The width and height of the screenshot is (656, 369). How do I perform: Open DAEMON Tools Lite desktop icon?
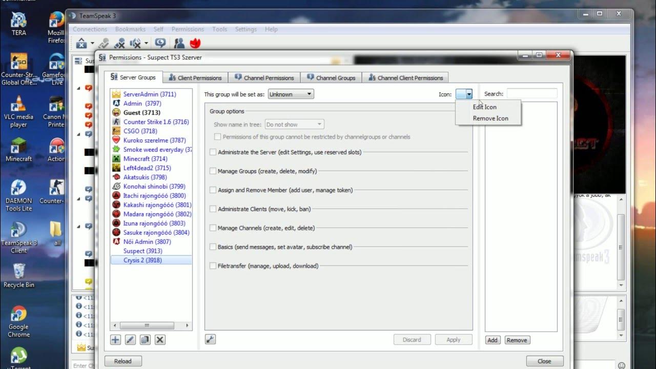pos(19,196)
